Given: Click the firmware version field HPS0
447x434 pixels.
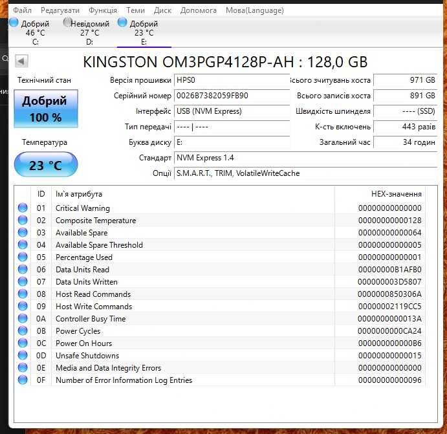Looking at the screenshot, I should click(232, 80).
